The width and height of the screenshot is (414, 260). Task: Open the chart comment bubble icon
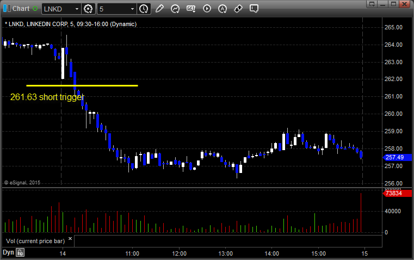(x=255, y=9)
